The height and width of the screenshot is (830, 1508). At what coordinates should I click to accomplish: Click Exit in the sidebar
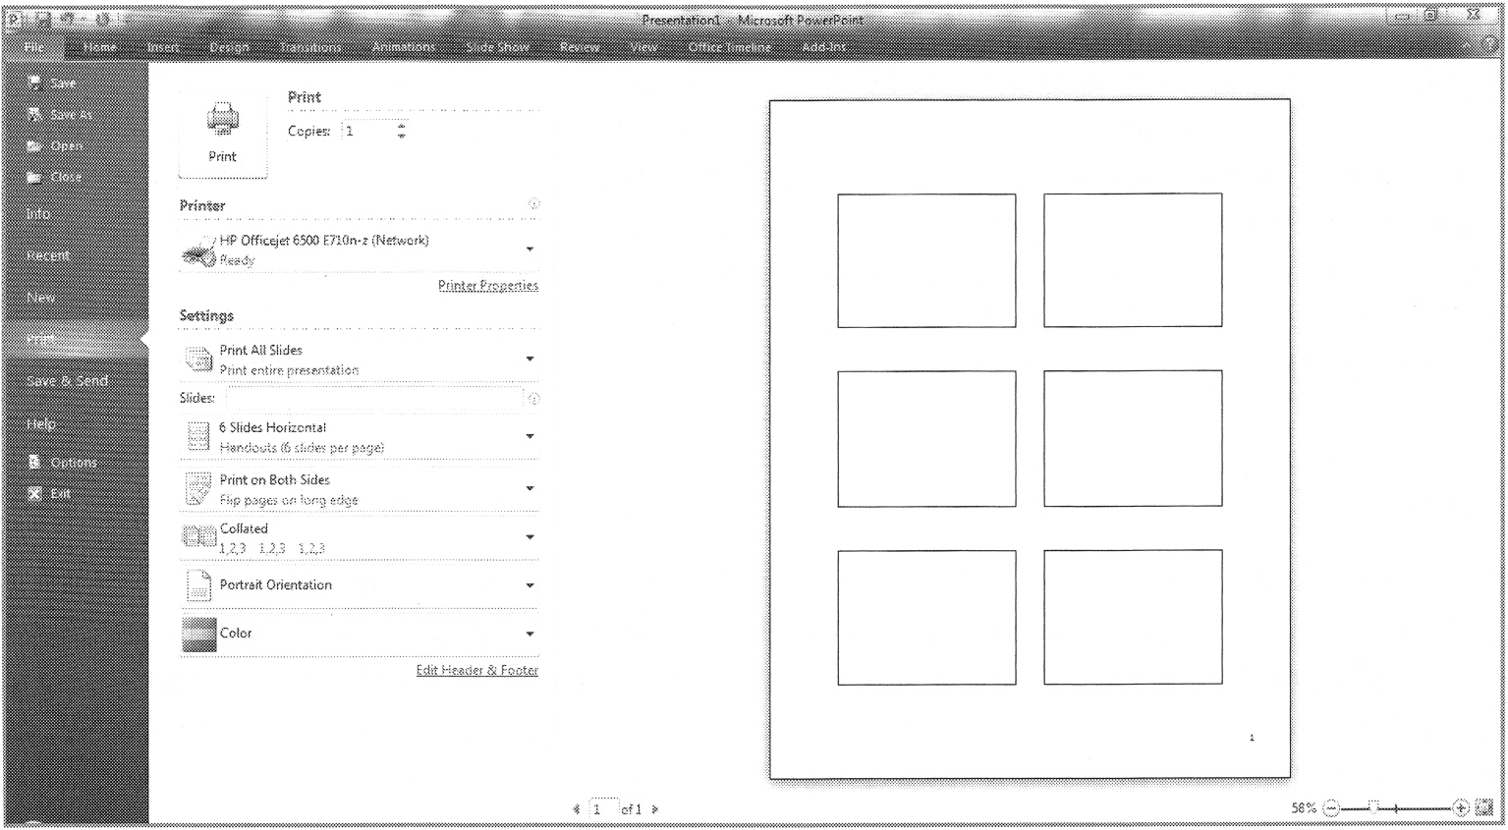tap(61, 494)
